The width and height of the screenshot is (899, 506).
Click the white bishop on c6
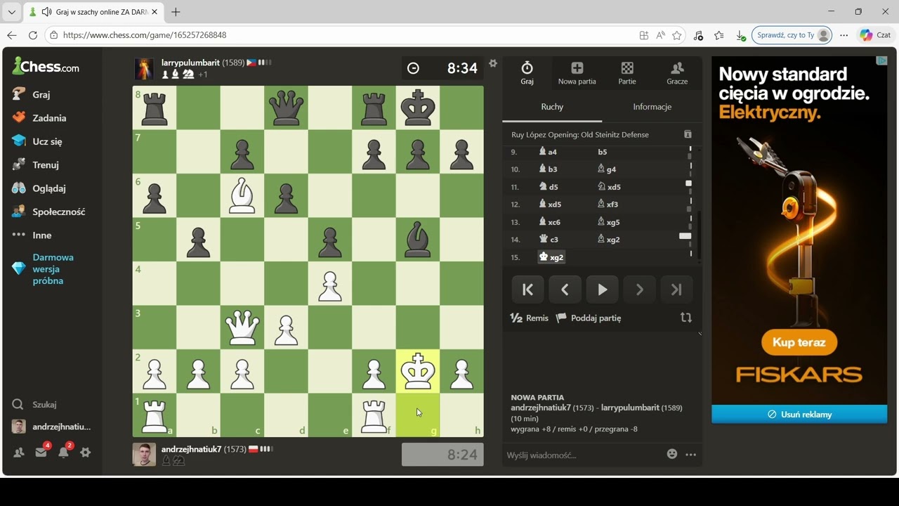coord(242,195)
